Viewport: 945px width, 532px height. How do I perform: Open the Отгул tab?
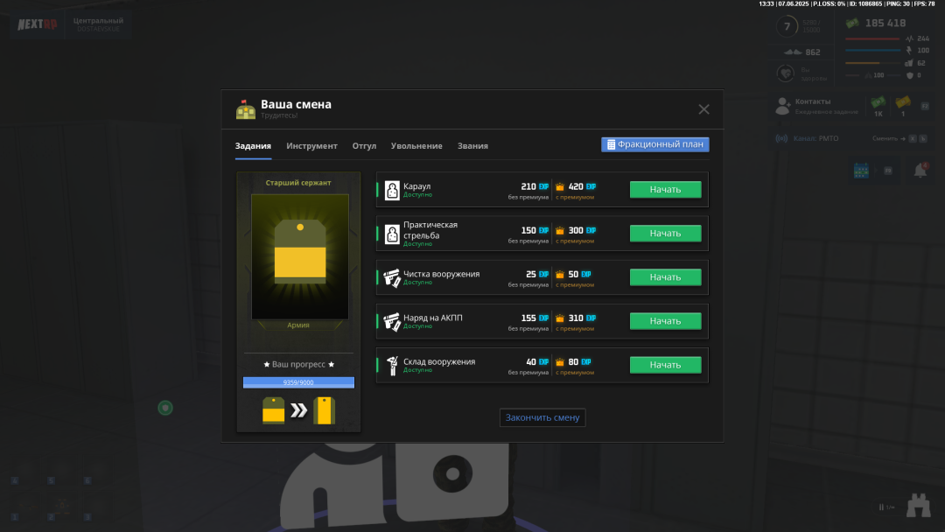point(364,146)
